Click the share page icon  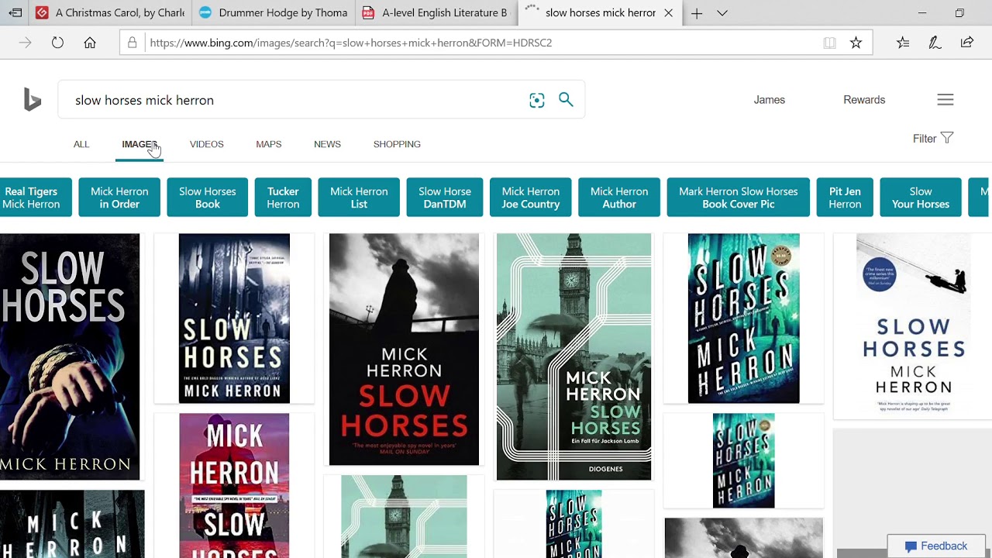[966, 43]
